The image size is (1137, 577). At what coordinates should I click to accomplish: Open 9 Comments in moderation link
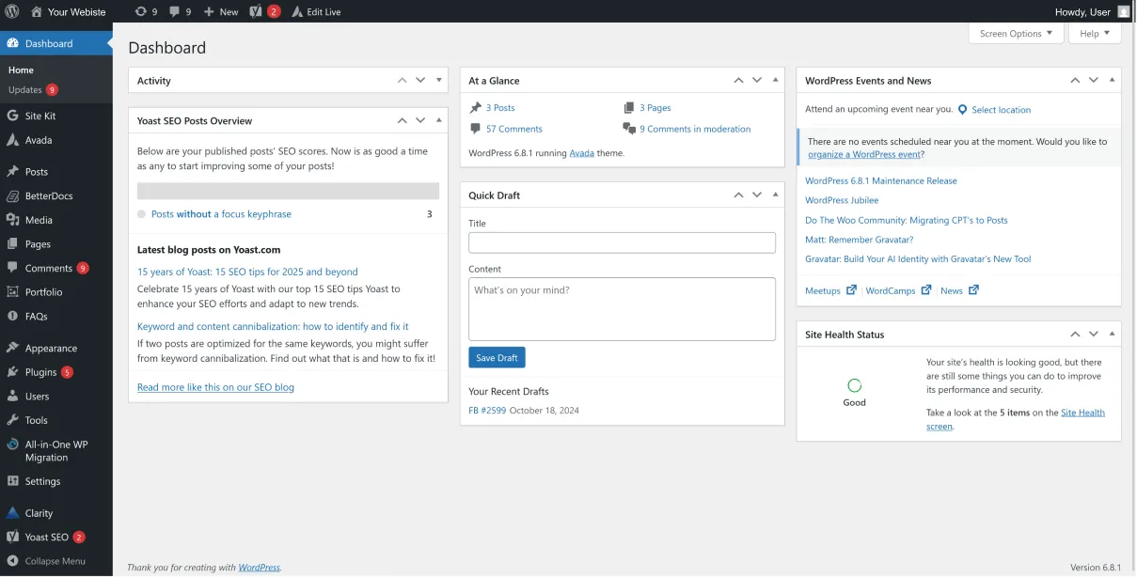tap(695, 129)
